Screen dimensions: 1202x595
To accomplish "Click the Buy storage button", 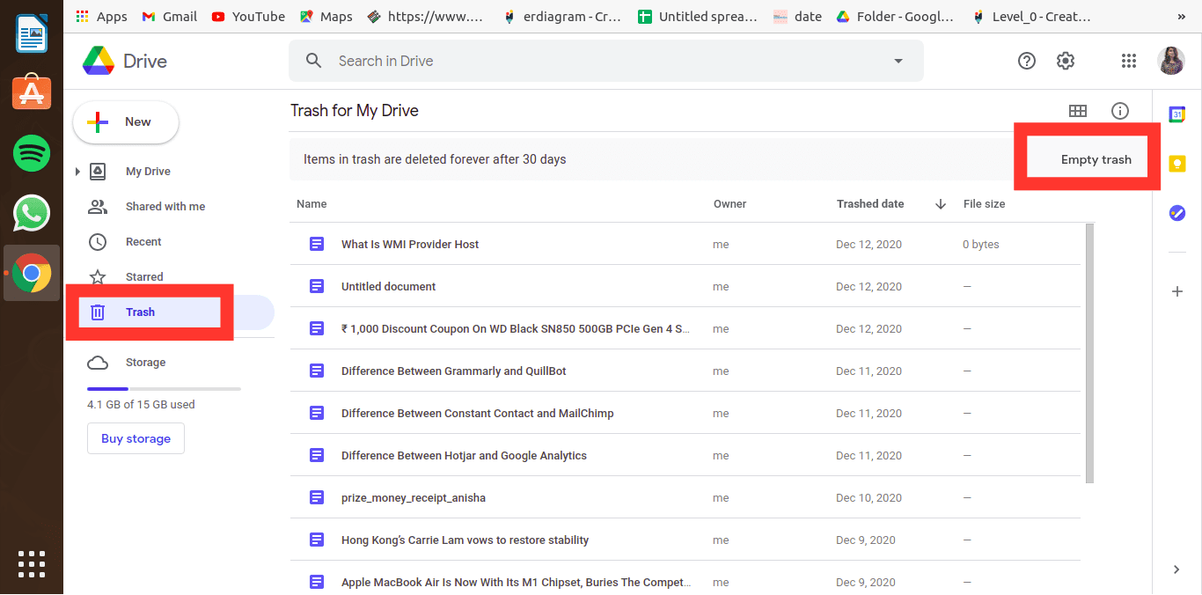I will (x=136, y=438).
